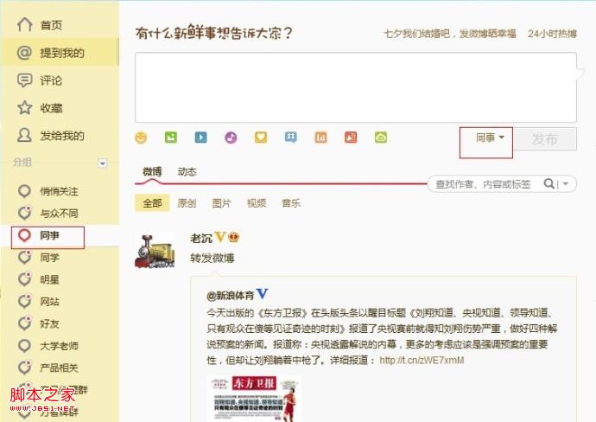Attach a video with the play icon
This screenshot has height=422, width=596.
[200, 137]
